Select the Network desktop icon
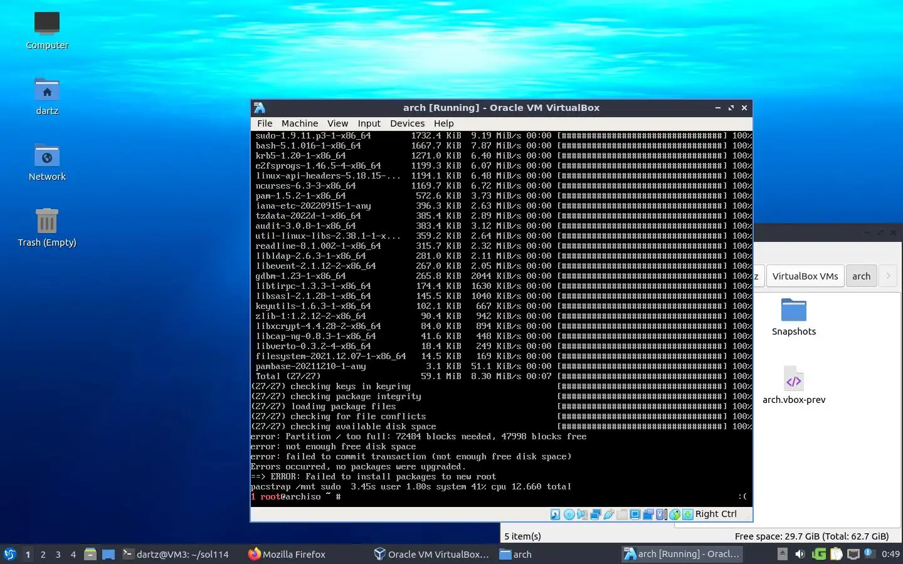This screenshot has height=564, width=903. (x=47, y=162)
